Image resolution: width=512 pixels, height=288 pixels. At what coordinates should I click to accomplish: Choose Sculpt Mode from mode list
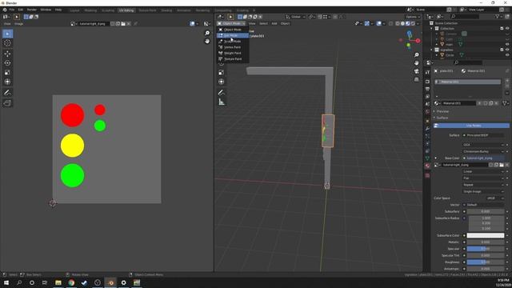click(x=233, y=41)
